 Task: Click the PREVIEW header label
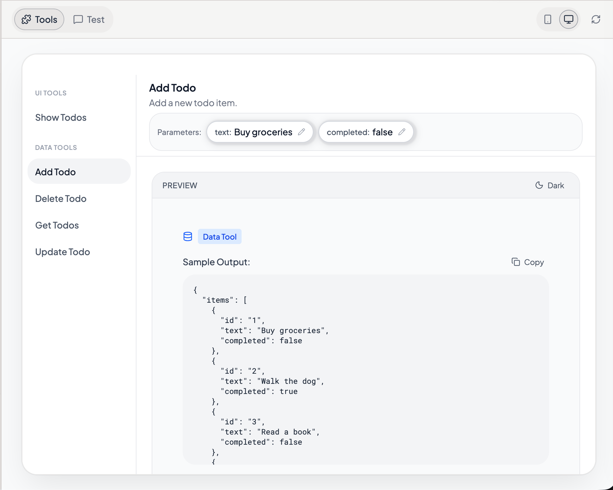[180, 185]
